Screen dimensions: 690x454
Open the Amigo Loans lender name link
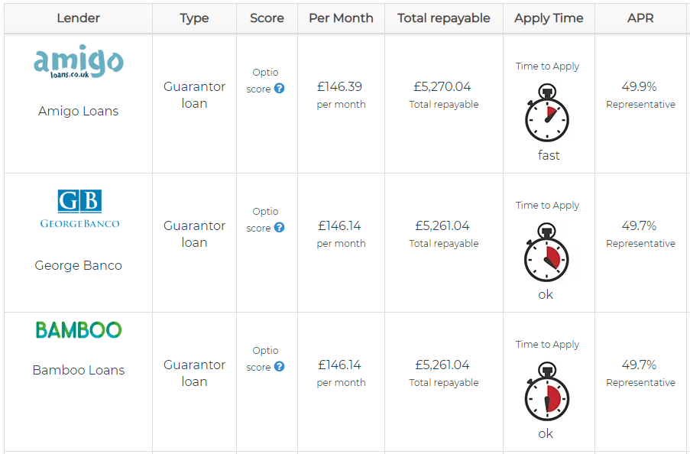[x=79, y=111]
